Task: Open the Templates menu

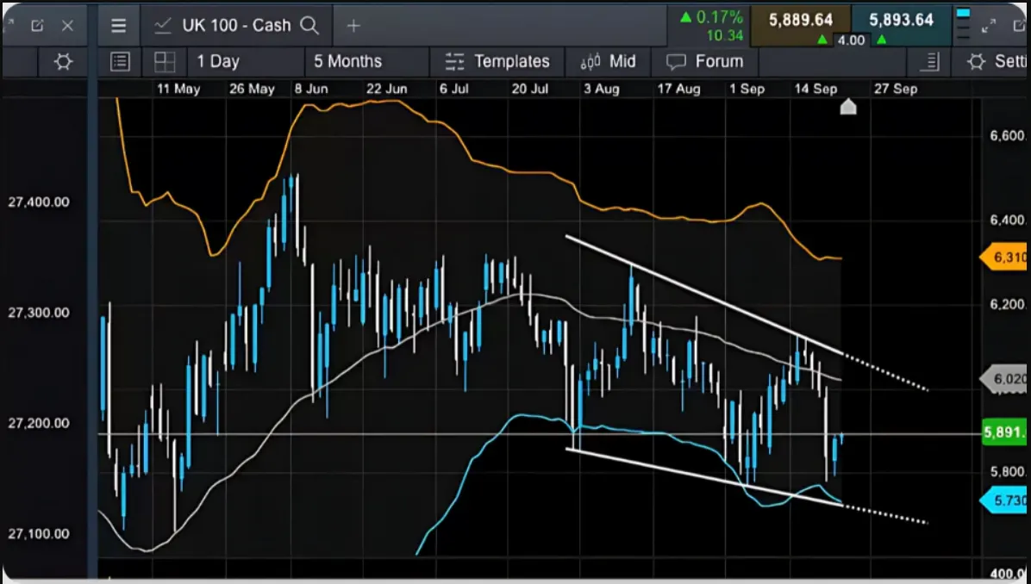Action: click(497, 62)
